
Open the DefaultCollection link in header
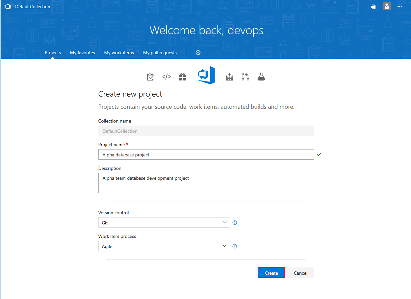[33, 7]
